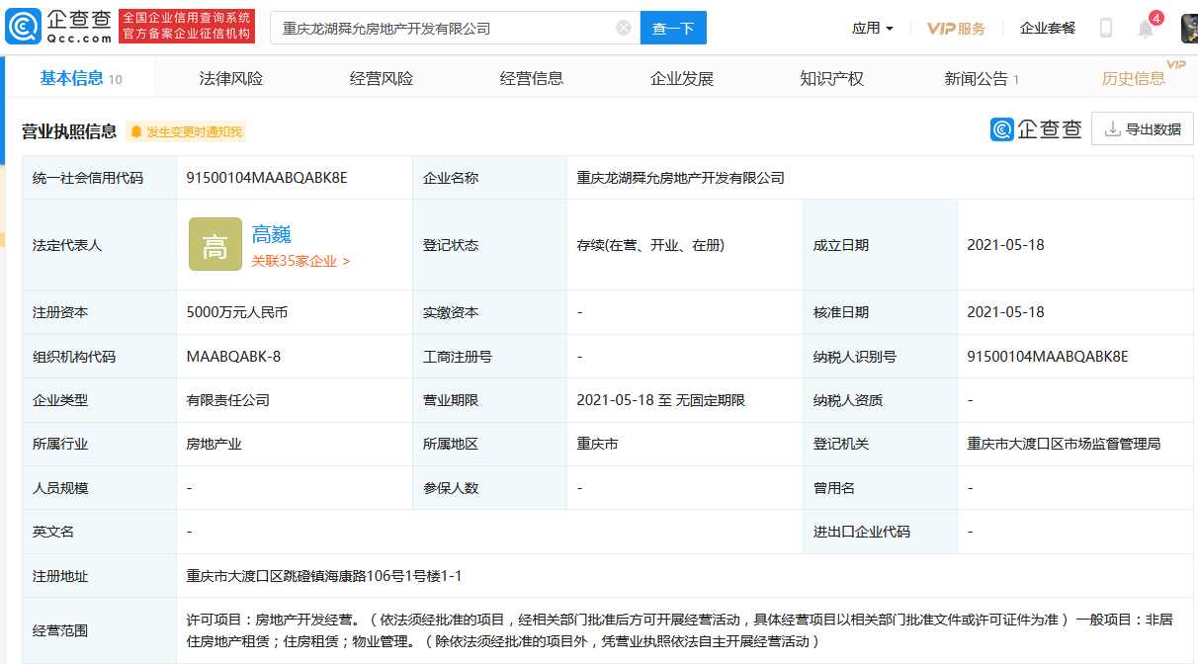Screen dimensions: 1198x664
Task: Select the 有限责任公司 enterprise type value
Action: coord(227,400)
